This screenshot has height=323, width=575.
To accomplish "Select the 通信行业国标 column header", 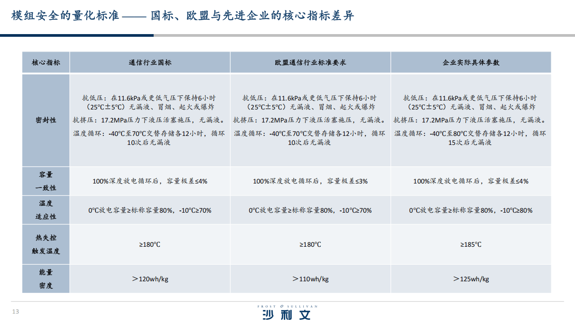I will coord(150,62).
